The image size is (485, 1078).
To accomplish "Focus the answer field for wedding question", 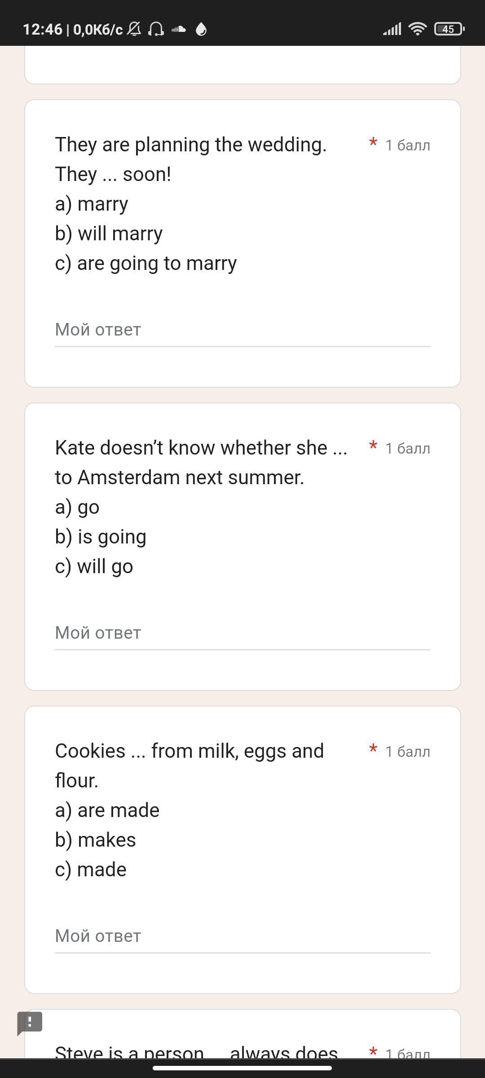I will click(242, 330).
